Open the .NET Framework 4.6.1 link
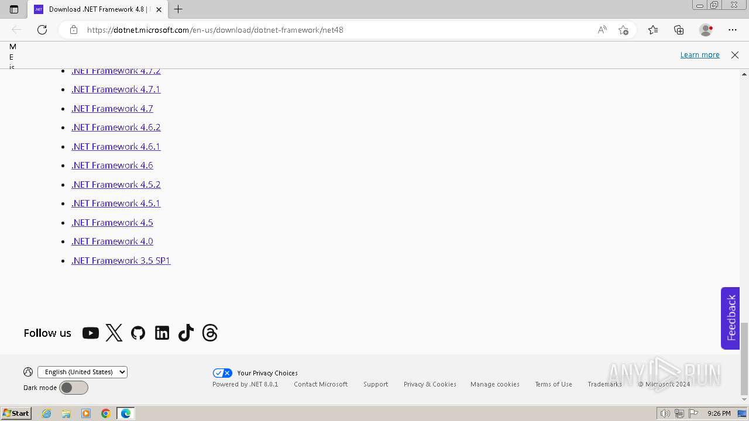749x421 pixels. point(116,147)
